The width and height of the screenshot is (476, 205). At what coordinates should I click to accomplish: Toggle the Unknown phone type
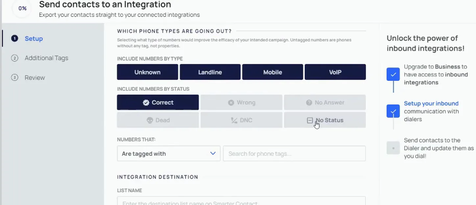coord(147,72)
